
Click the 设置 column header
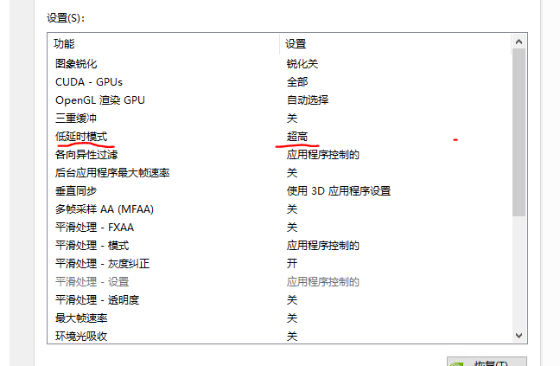[x=296, y=44]
